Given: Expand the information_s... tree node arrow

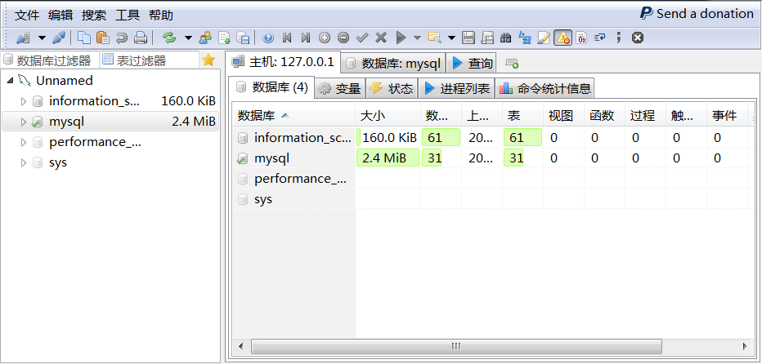Looking at the screenshot, I should tap(23, 101).
